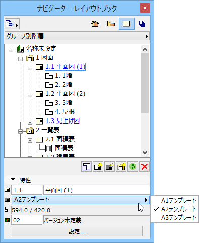Select the 名称未設定 book item
This screenshot has width=199, height=243.
coord(41,49)
